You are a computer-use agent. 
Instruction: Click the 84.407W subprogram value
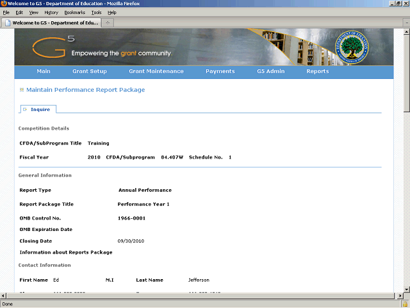click(x=172, y=157)
